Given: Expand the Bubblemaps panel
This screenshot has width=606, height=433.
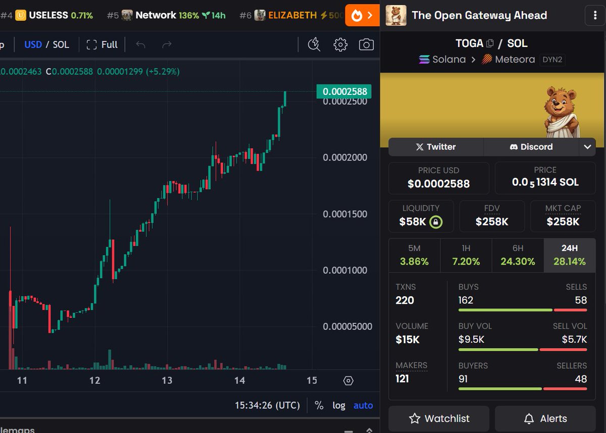Looking at the screenshot, I should click(x=369, y=430).
